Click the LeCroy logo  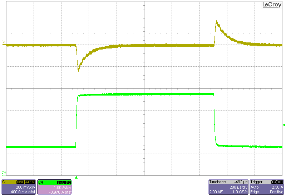pos(272,5)
